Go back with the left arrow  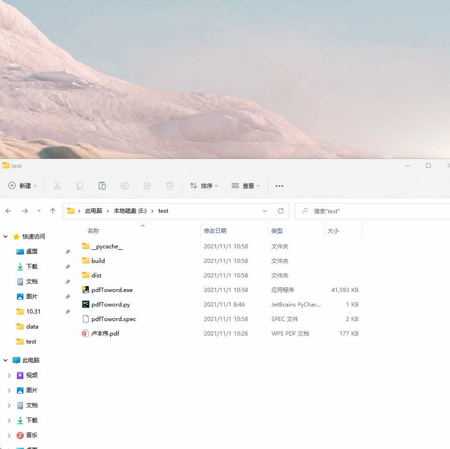point(8,211)
